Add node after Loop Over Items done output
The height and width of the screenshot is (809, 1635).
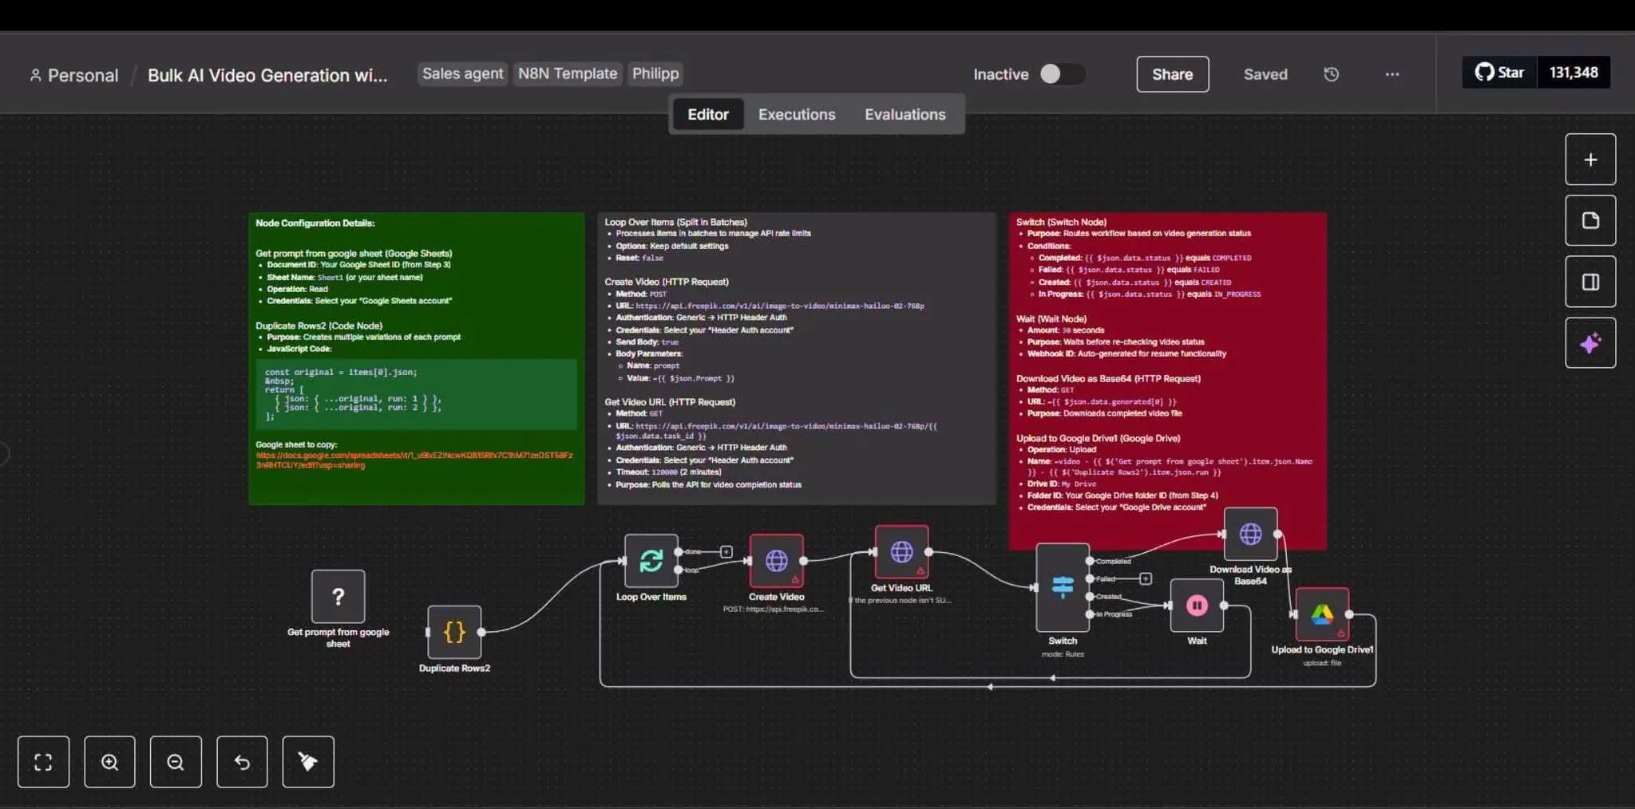click(x=726, y=551)
